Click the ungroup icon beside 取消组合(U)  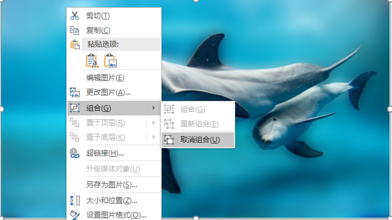click(169, 140)
